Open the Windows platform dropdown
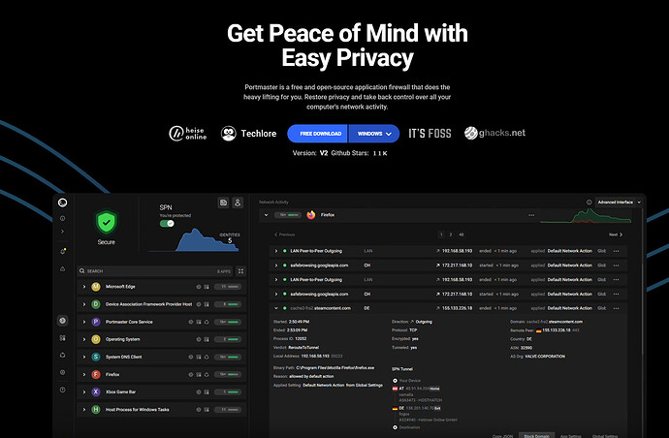Screen dimensions: 669x438 (373, 133)
